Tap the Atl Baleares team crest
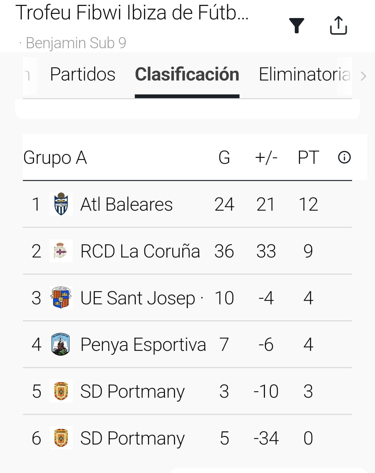 pos(61,204)
